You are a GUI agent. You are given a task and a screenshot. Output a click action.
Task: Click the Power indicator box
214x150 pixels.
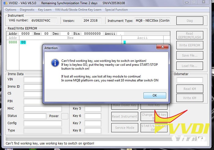tap(65, 116)
